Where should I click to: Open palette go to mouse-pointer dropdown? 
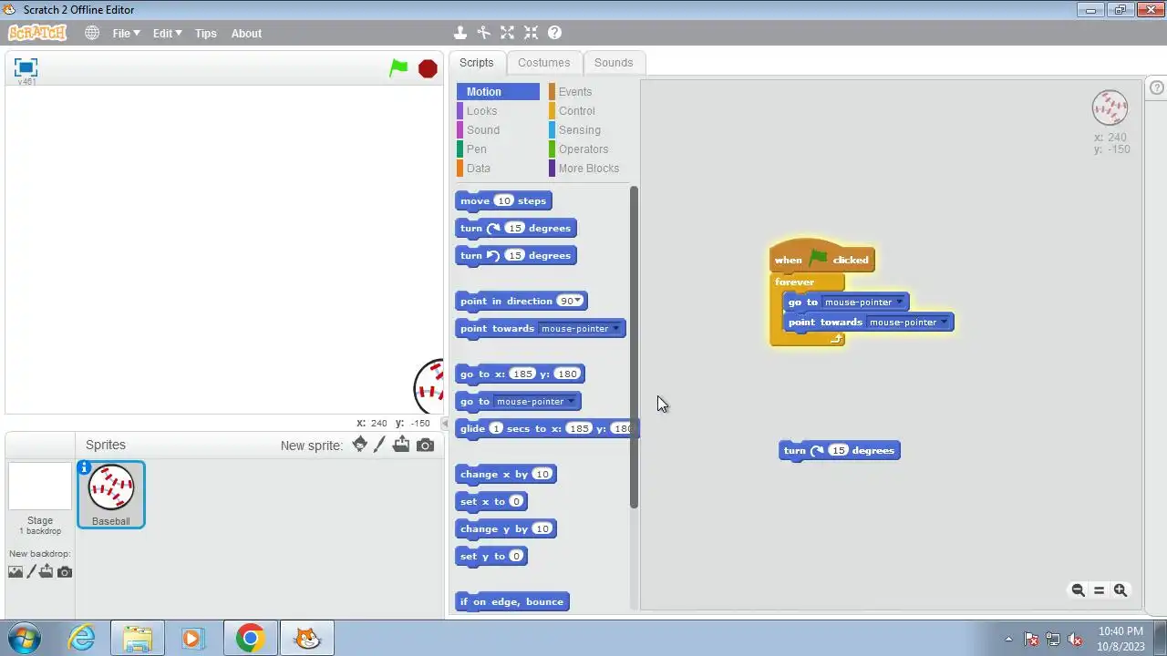click(571, 402)
